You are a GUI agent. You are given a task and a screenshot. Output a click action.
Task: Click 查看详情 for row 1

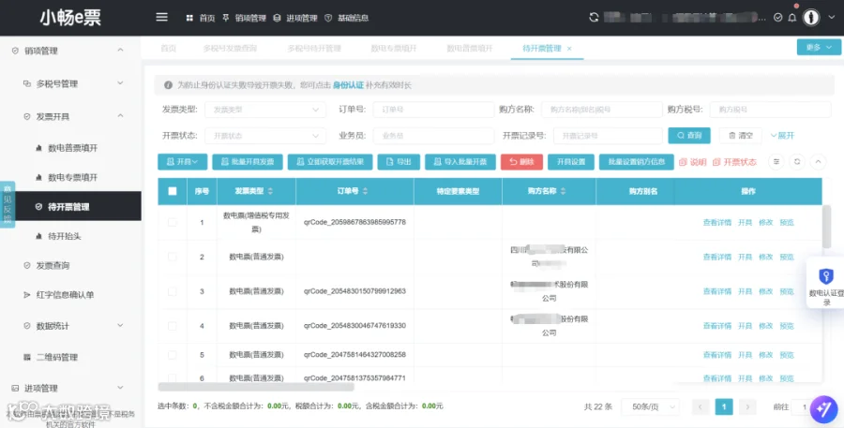717,223
